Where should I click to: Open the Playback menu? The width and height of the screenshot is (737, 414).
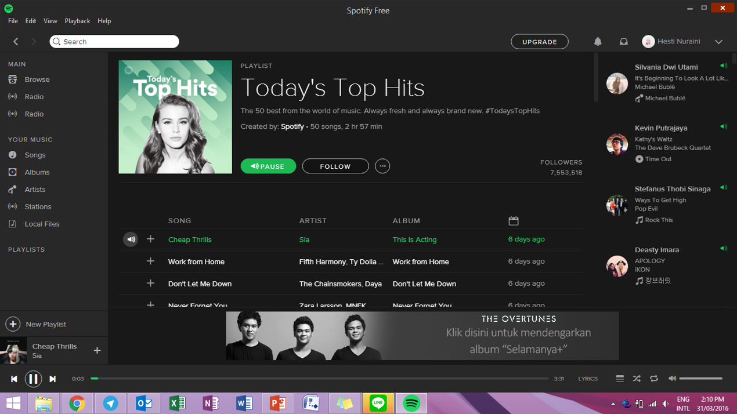click(77, 21)
